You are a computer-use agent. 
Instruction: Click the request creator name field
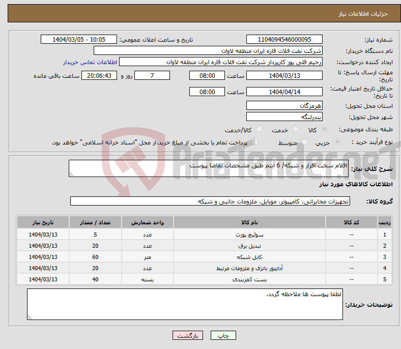pyautogui.click(x=221, y=62)
